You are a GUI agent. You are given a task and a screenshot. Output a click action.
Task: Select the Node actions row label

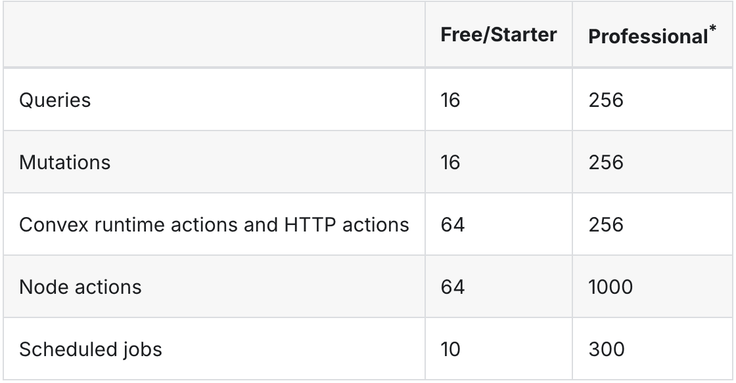pos(80,287)
